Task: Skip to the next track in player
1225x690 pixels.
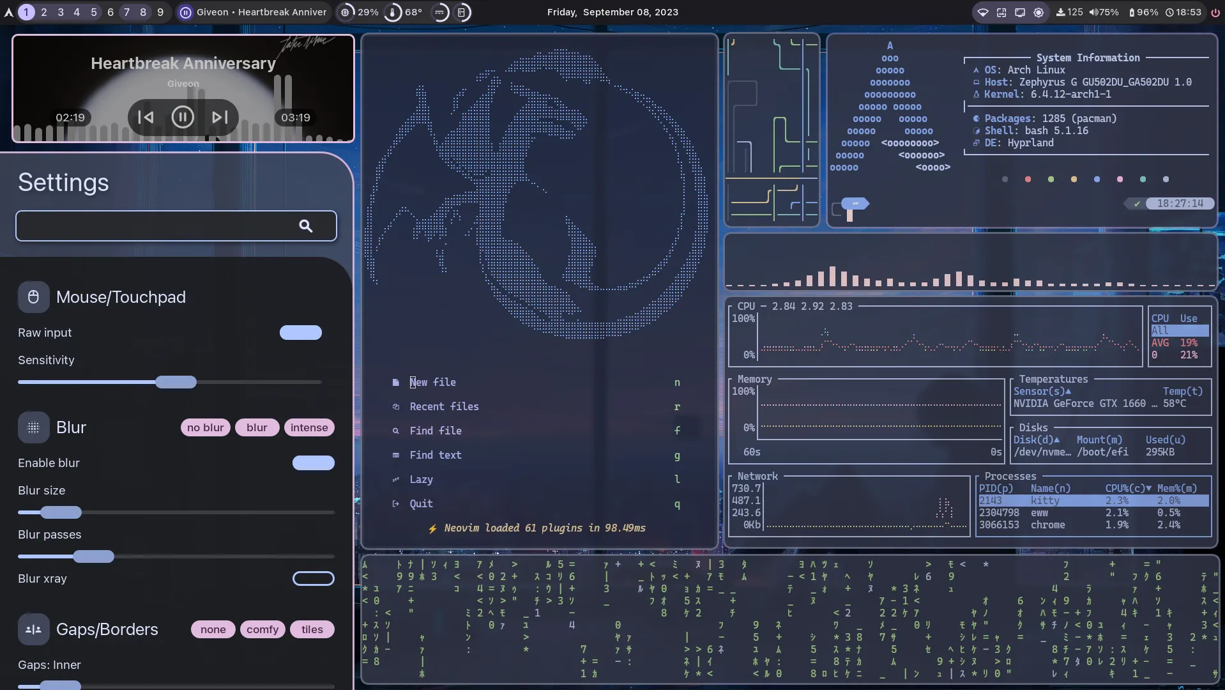Action: (x=220, y=118)
